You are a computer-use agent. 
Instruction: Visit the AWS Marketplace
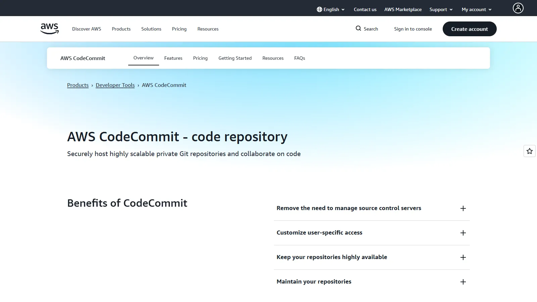coord(403,9)
